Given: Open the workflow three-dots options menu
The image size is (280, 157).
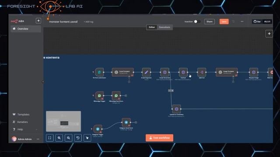Looking at the screenshot, I should pyautogui.click(x=242, y=21).
